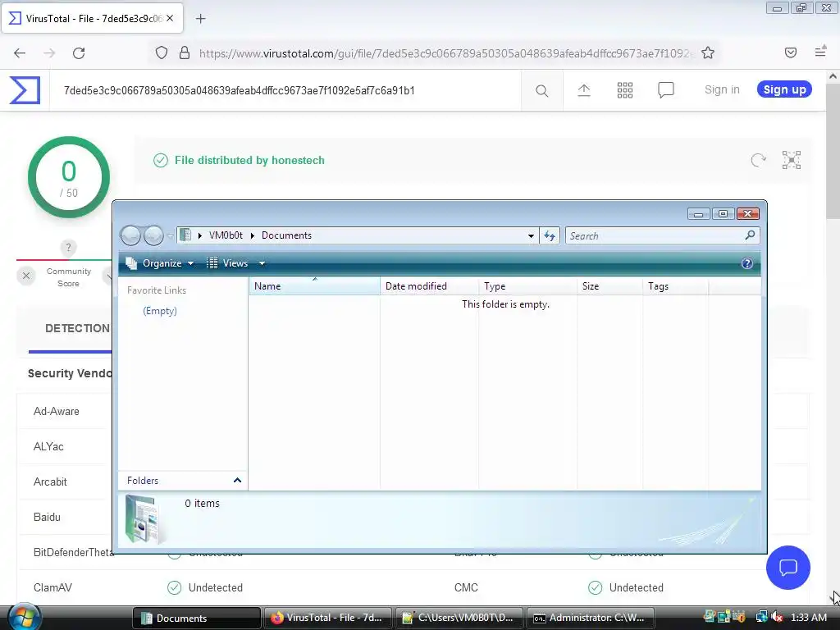Click the tracking protection shield icon

pyautogui.click(x=162, y=52)
